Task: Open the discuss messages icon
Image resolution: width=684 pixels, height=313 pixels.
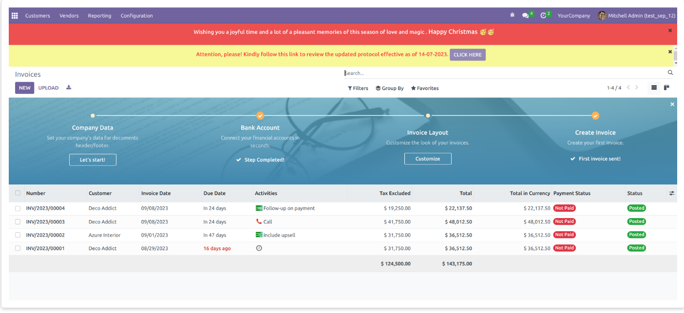Action: (526, 16)
